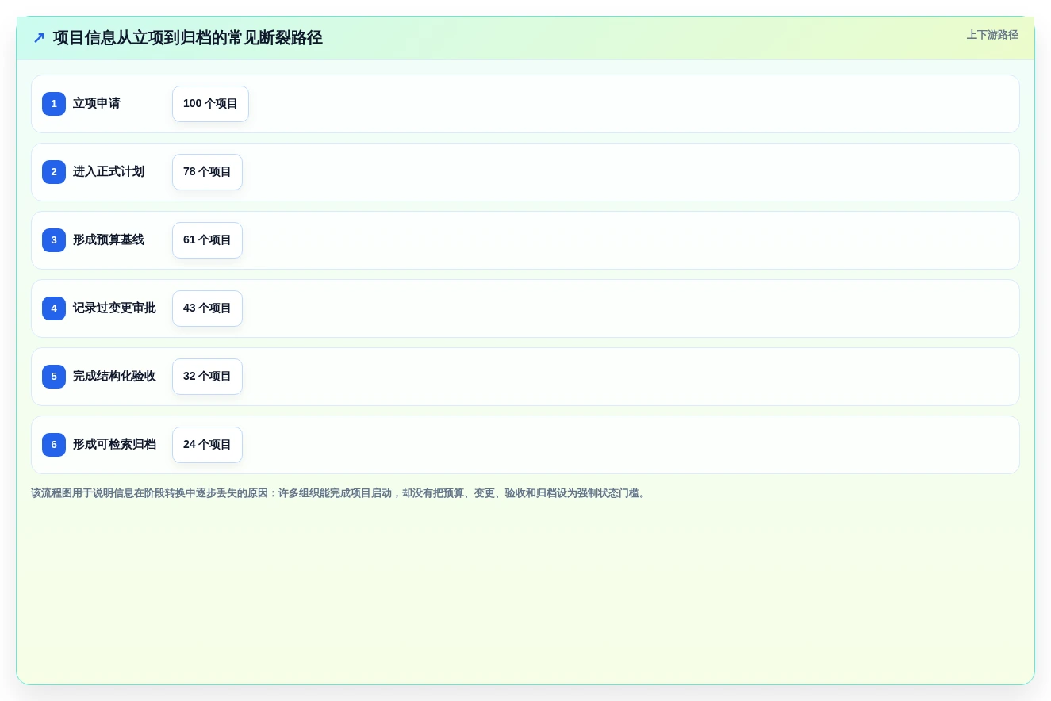Click step number badge 6
This screenshot has width=1051, height=701.
coord(54,445)
